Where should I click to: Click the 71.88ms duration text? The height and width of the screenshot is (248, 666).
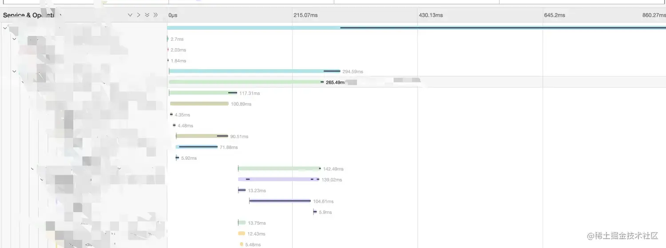click(229, 147)
